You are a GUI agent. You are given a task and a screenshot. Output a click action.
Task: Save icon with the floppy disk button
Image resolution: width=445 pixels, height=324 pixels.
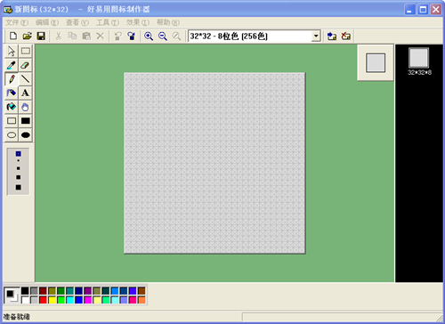click(41, 36)
